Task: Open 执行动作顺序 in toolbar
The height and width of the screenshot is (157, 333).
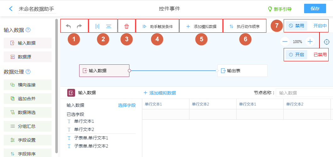Action: pyautogui.click(x=244, y=26)
